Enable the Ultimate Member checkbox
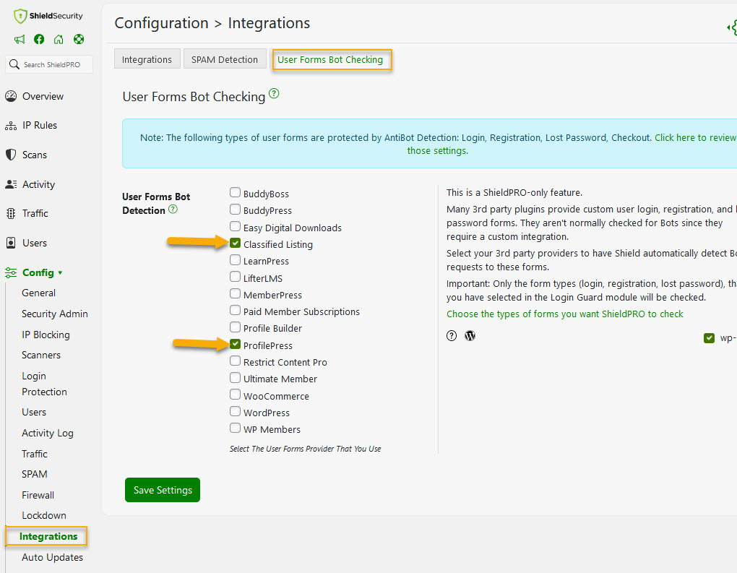Viewport: 737px width, 573px height. 235,377
